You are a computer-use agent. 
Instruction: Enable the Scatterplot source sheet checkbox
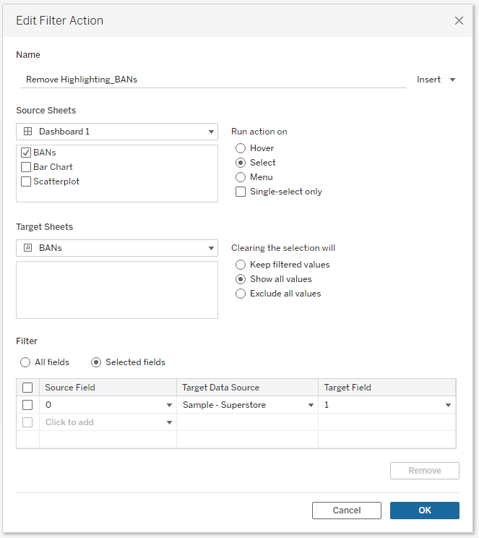(x=26, y=182)
